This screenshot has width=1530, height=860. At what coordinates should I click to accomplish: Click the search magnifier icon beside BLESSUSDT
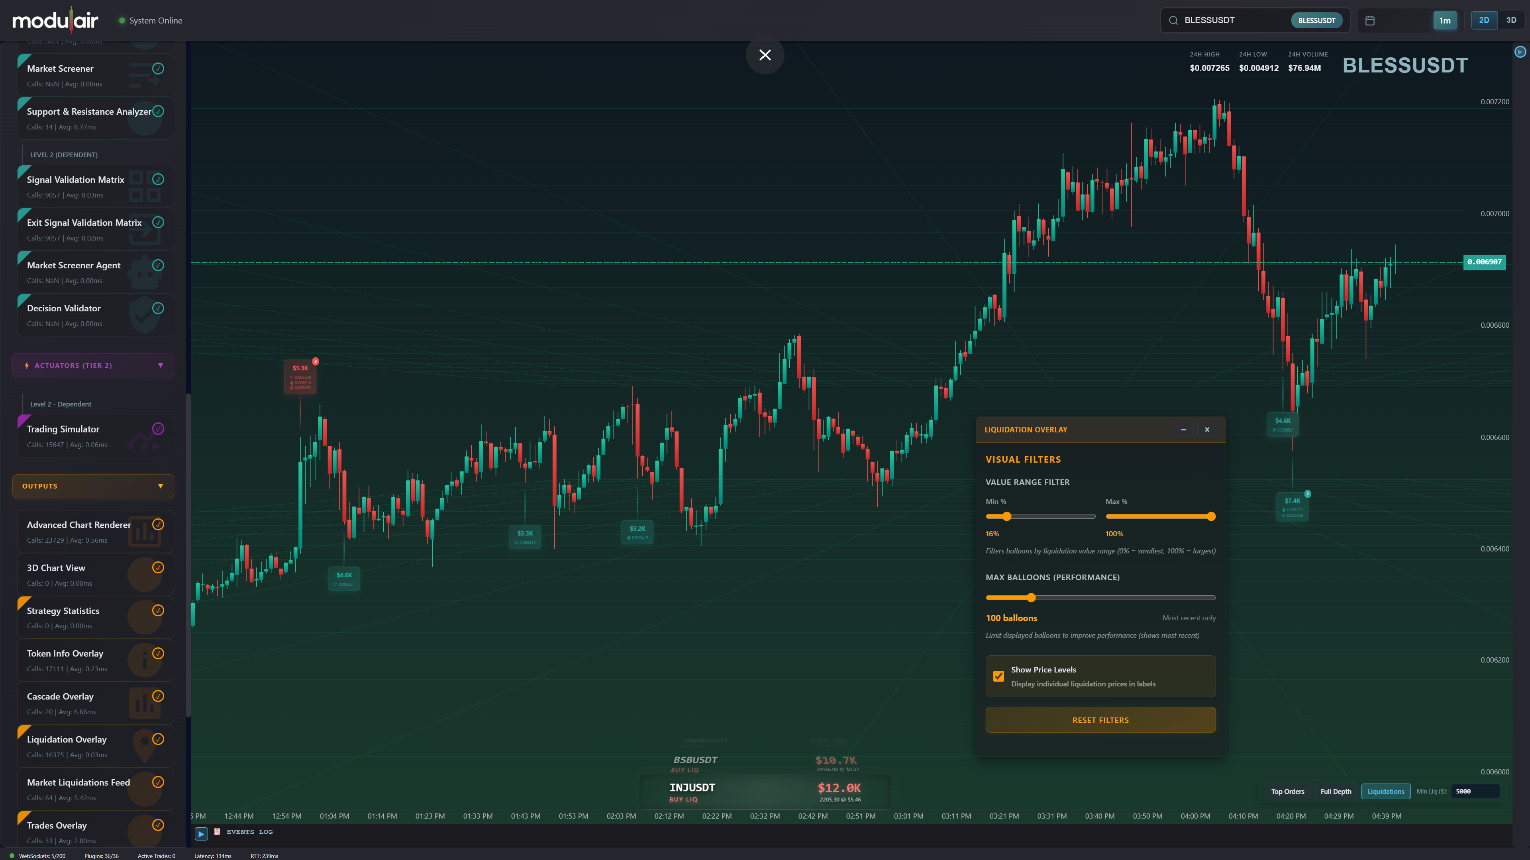(1173, 20)
